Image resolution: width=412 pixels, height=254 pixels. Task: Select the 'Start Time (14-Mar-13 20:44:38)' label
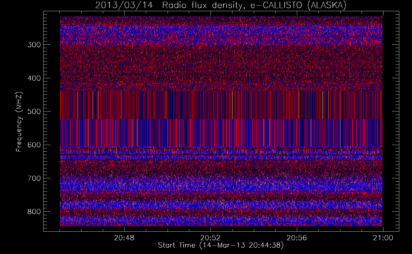(x=221, y=245)
